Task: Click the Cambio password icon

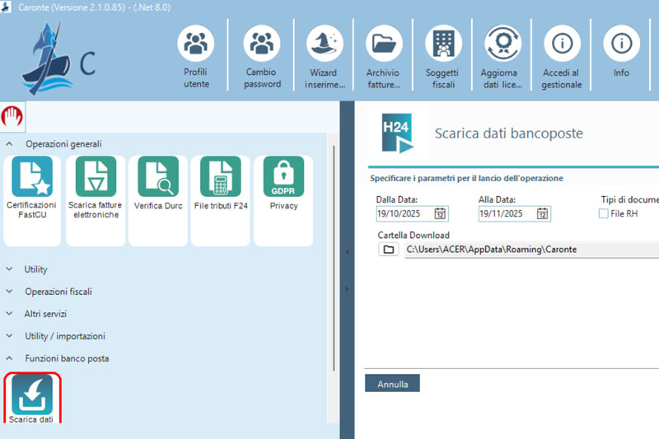Action: [x=263, y=44]
